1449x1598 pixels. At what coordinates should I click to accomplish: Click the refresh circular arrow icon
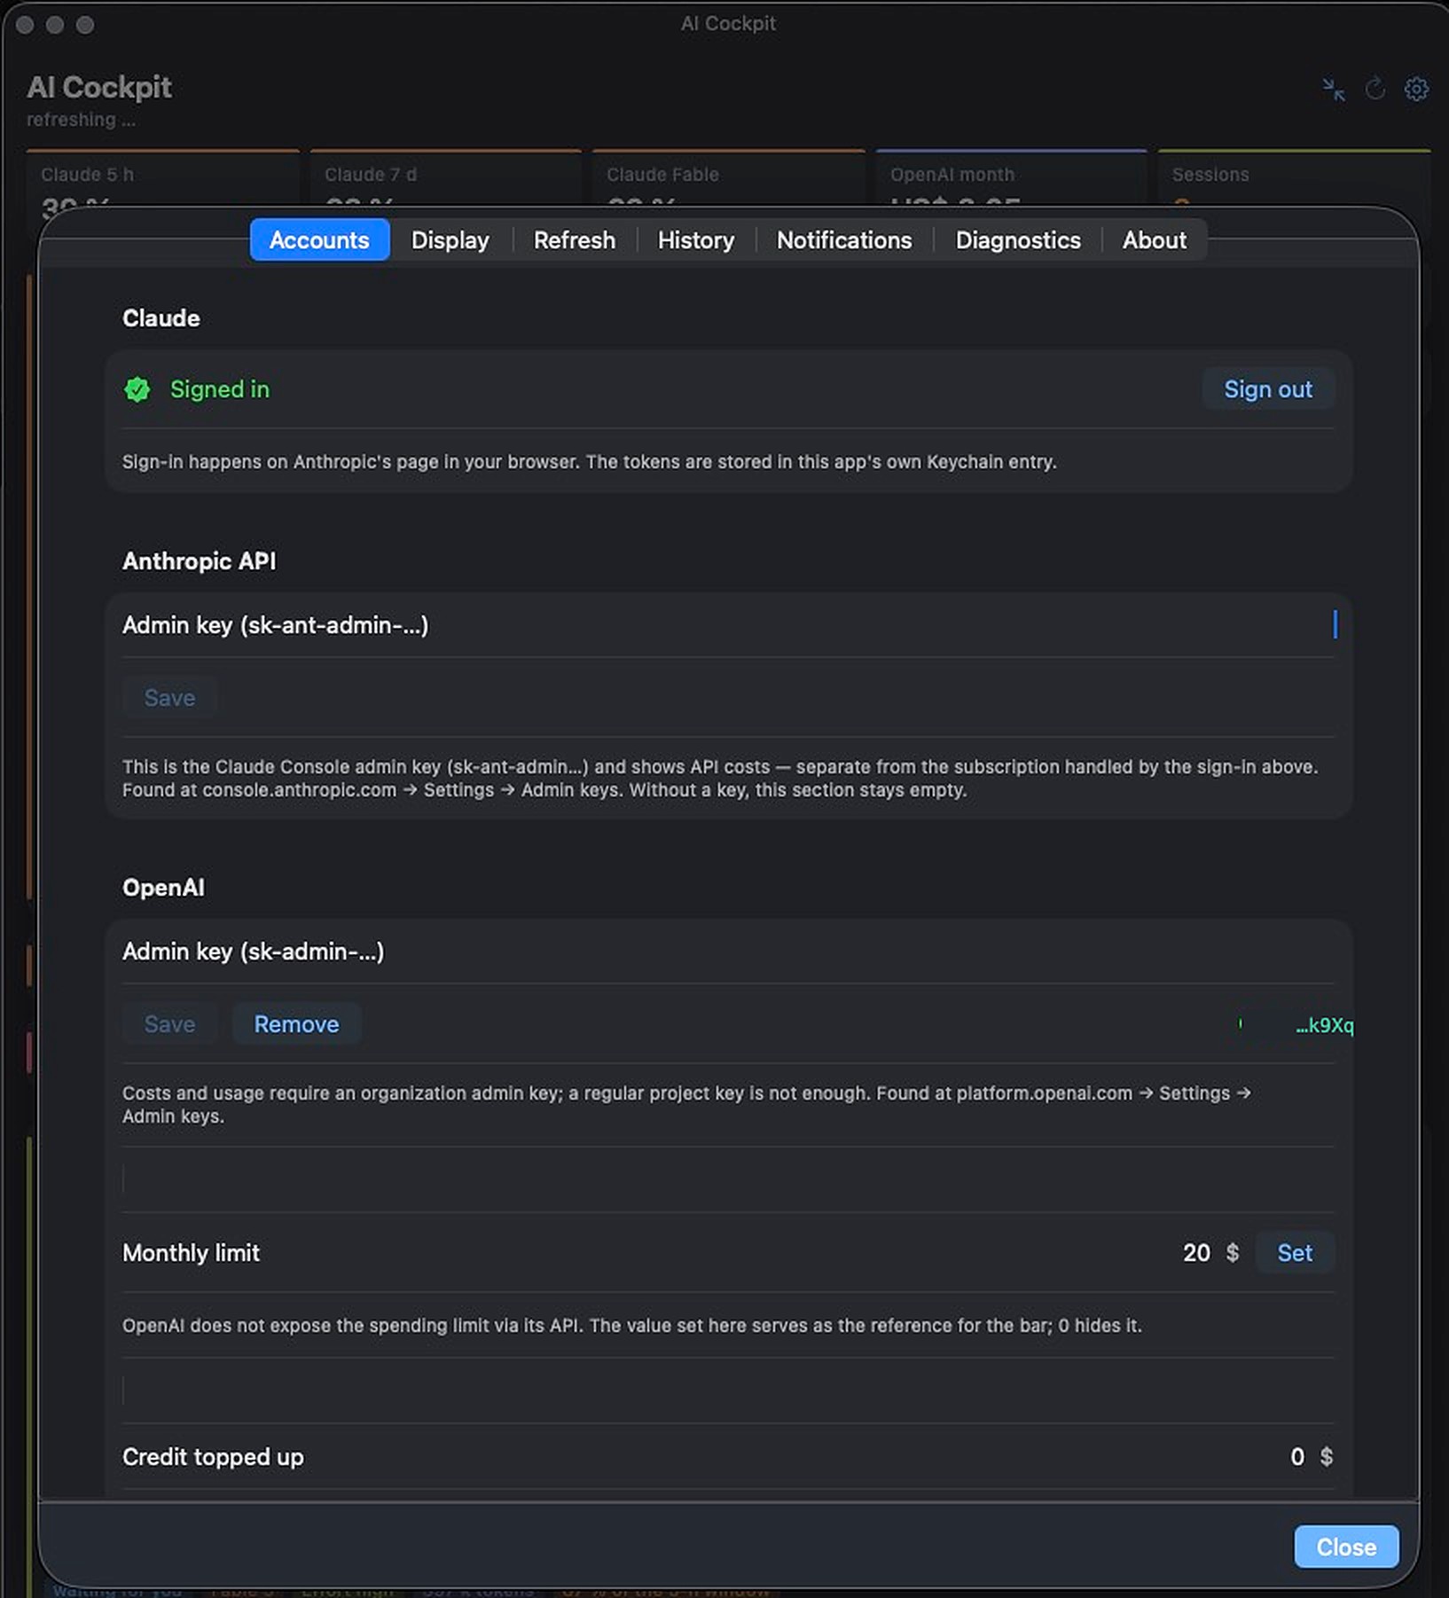click(x=1375, y=89)
